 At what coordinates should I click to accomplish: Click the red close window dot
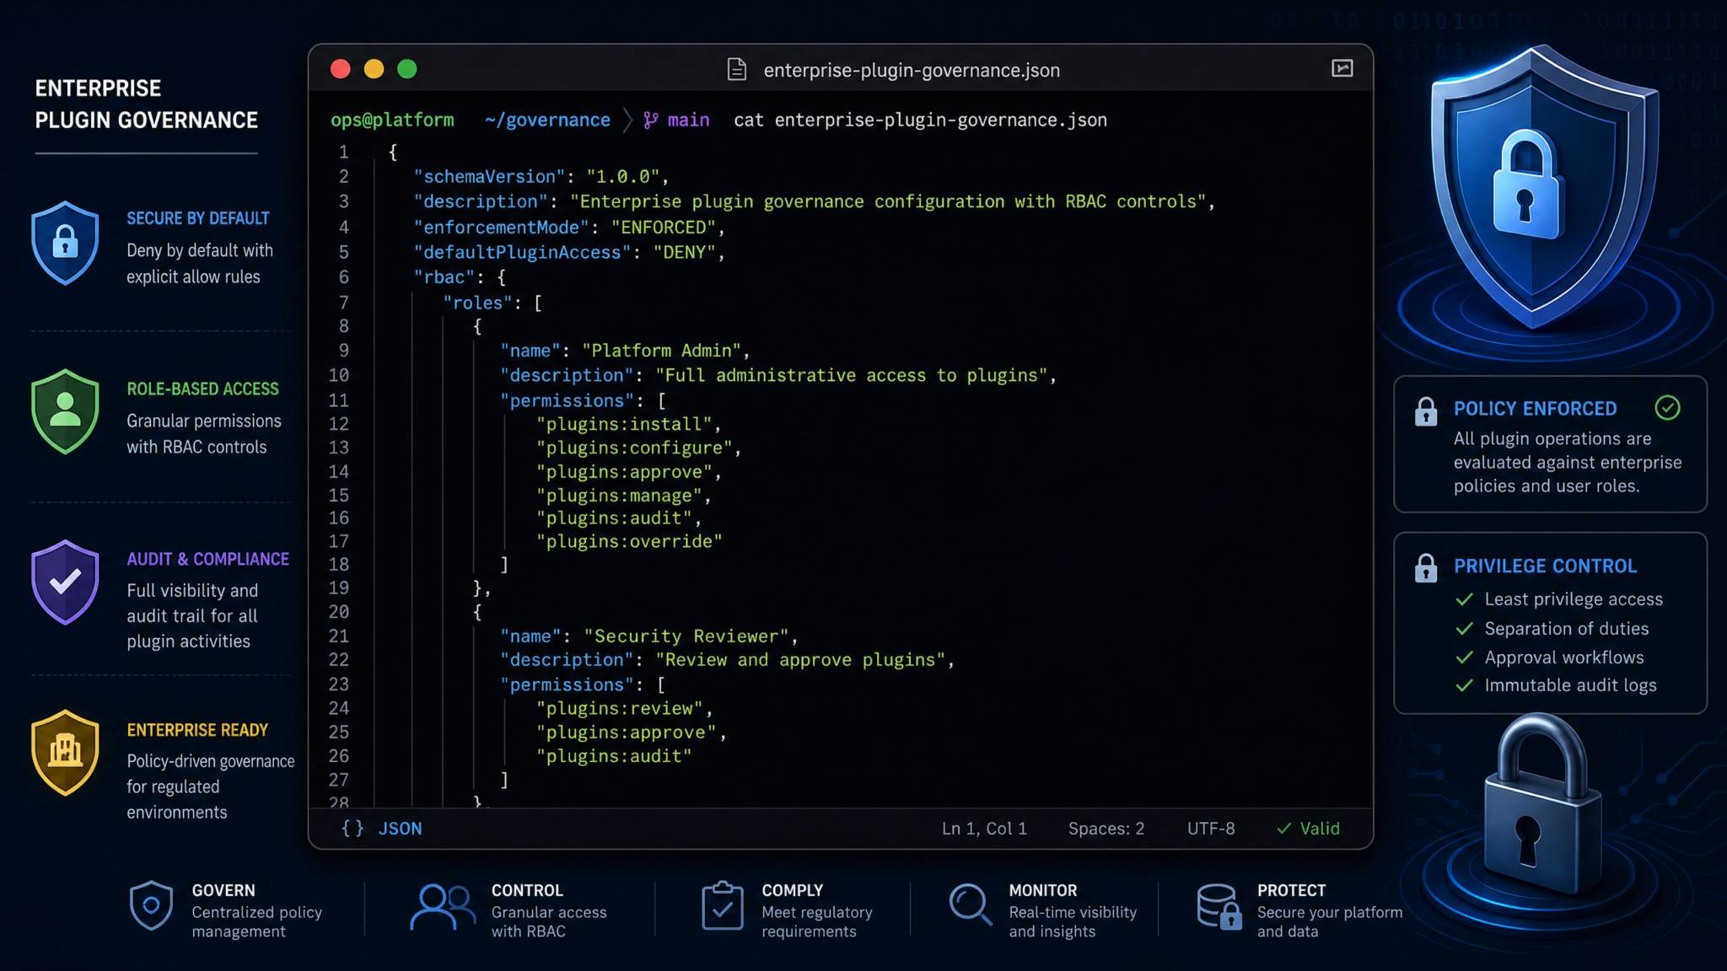341,69
